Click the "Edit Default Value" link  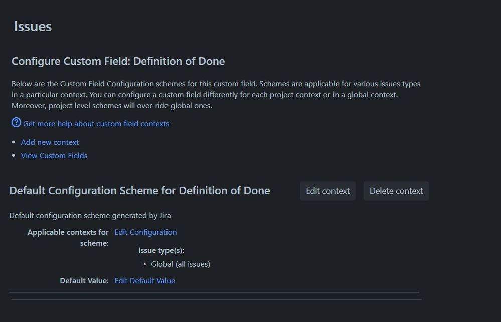point(144,281)
